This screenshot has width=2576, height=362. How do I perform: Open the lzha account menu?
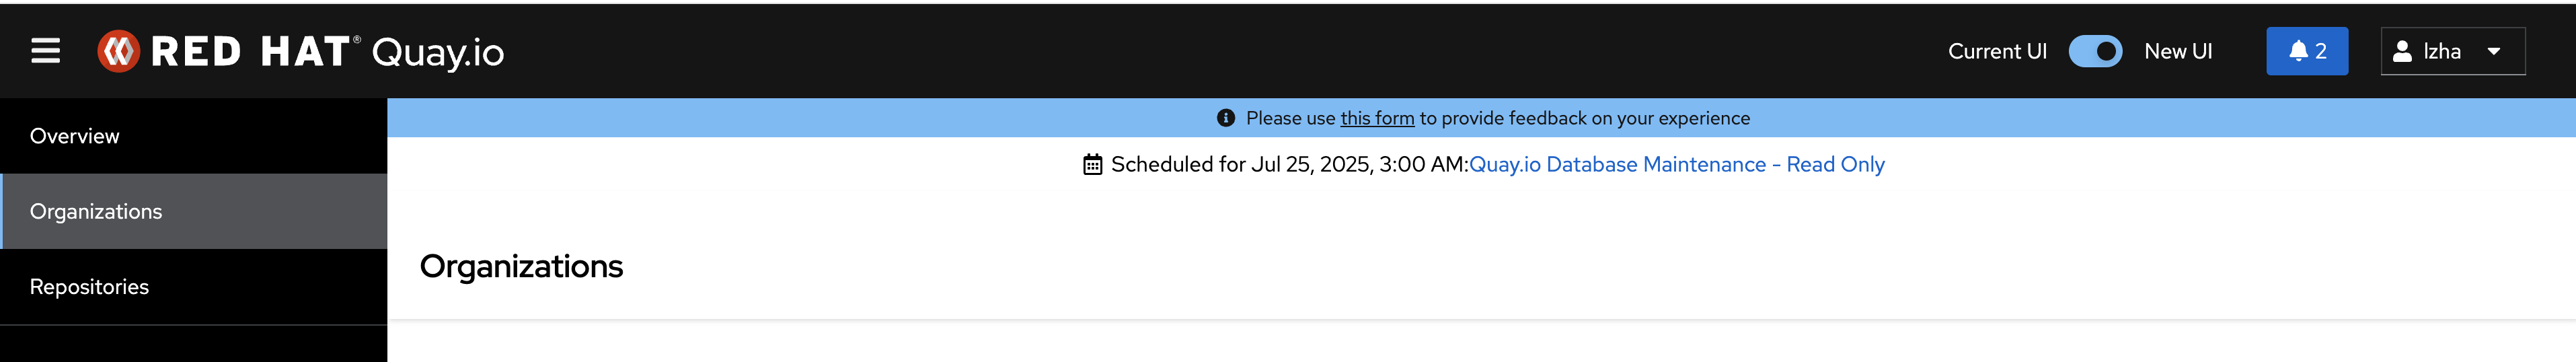pos(2441,51)
